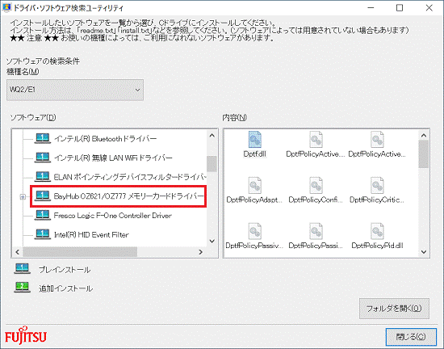Expand the BayHub OZ621/OZ777 tree node

point(23,196)
